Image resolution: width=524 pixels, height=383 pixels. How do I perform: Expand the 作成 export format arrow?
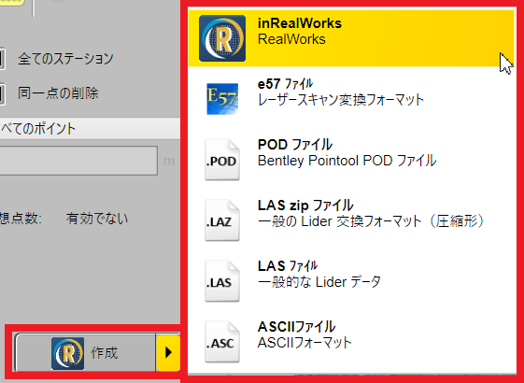coord(168,352)
